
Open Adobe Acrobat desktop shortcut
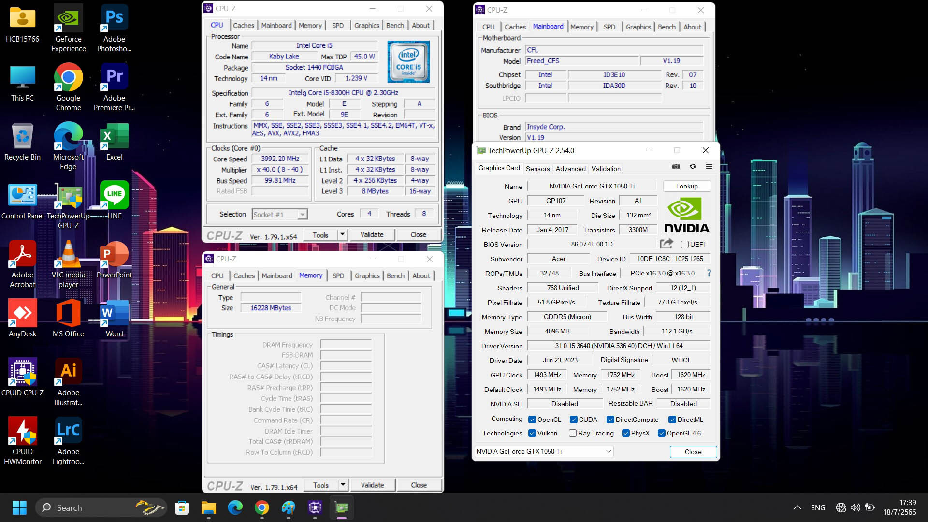pos(22,264)
